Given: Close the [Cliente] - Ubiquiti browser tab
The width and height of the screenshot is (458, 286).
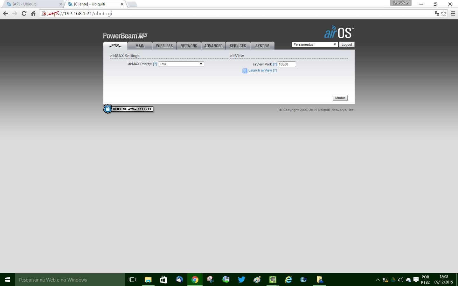Looking at the screenshot, I should 122,4.
